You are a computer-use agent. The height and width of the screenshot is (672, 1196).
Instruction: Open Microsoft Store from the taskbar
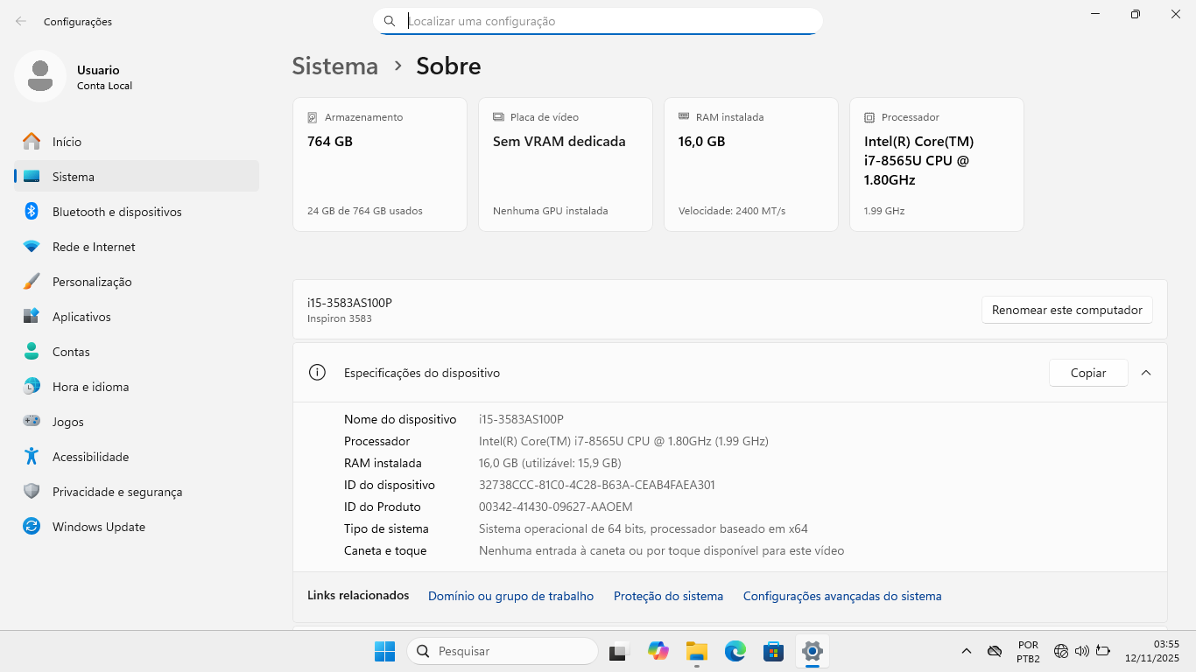[x=773, y=651]
